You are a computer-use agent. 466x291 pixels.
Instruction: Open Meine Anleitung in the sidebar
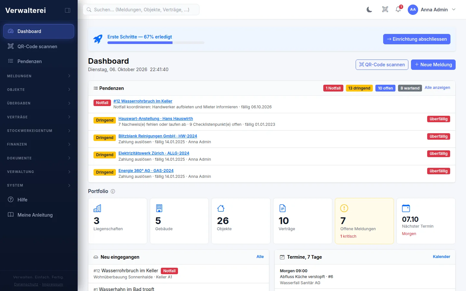point(39,215)
